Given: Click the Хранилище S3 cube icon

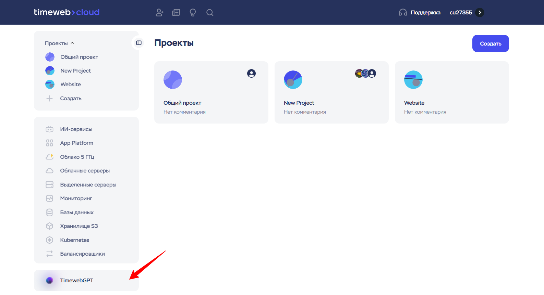Looking at the screenshot, I should click(50, 226).
